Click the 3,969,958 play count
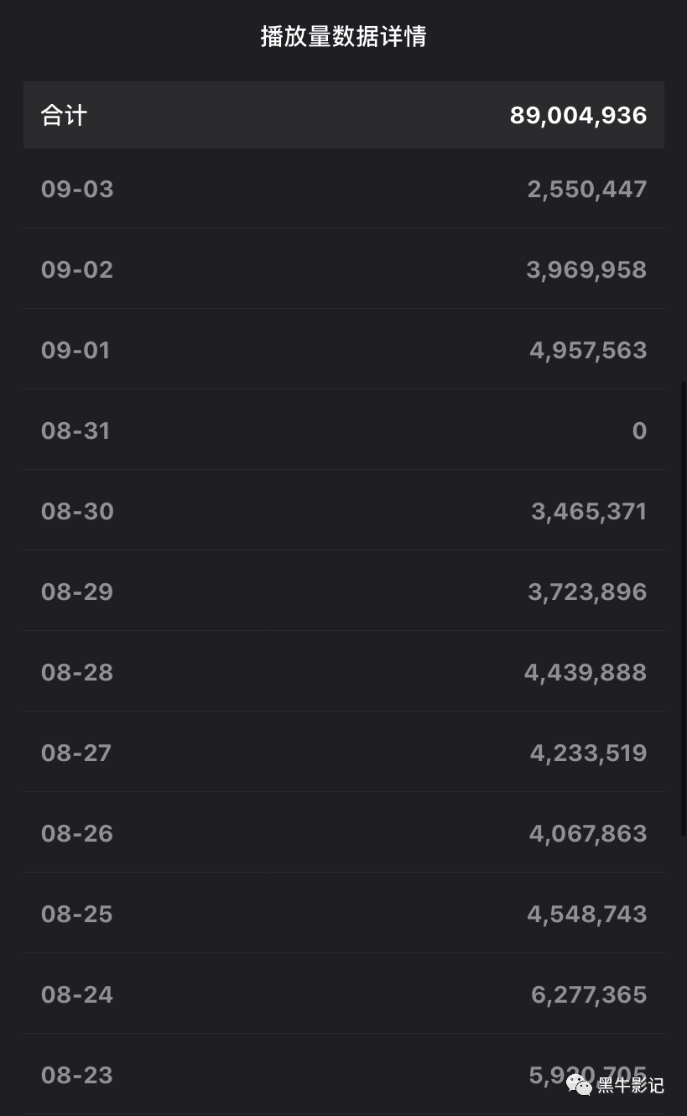 [x=586, y=269]
